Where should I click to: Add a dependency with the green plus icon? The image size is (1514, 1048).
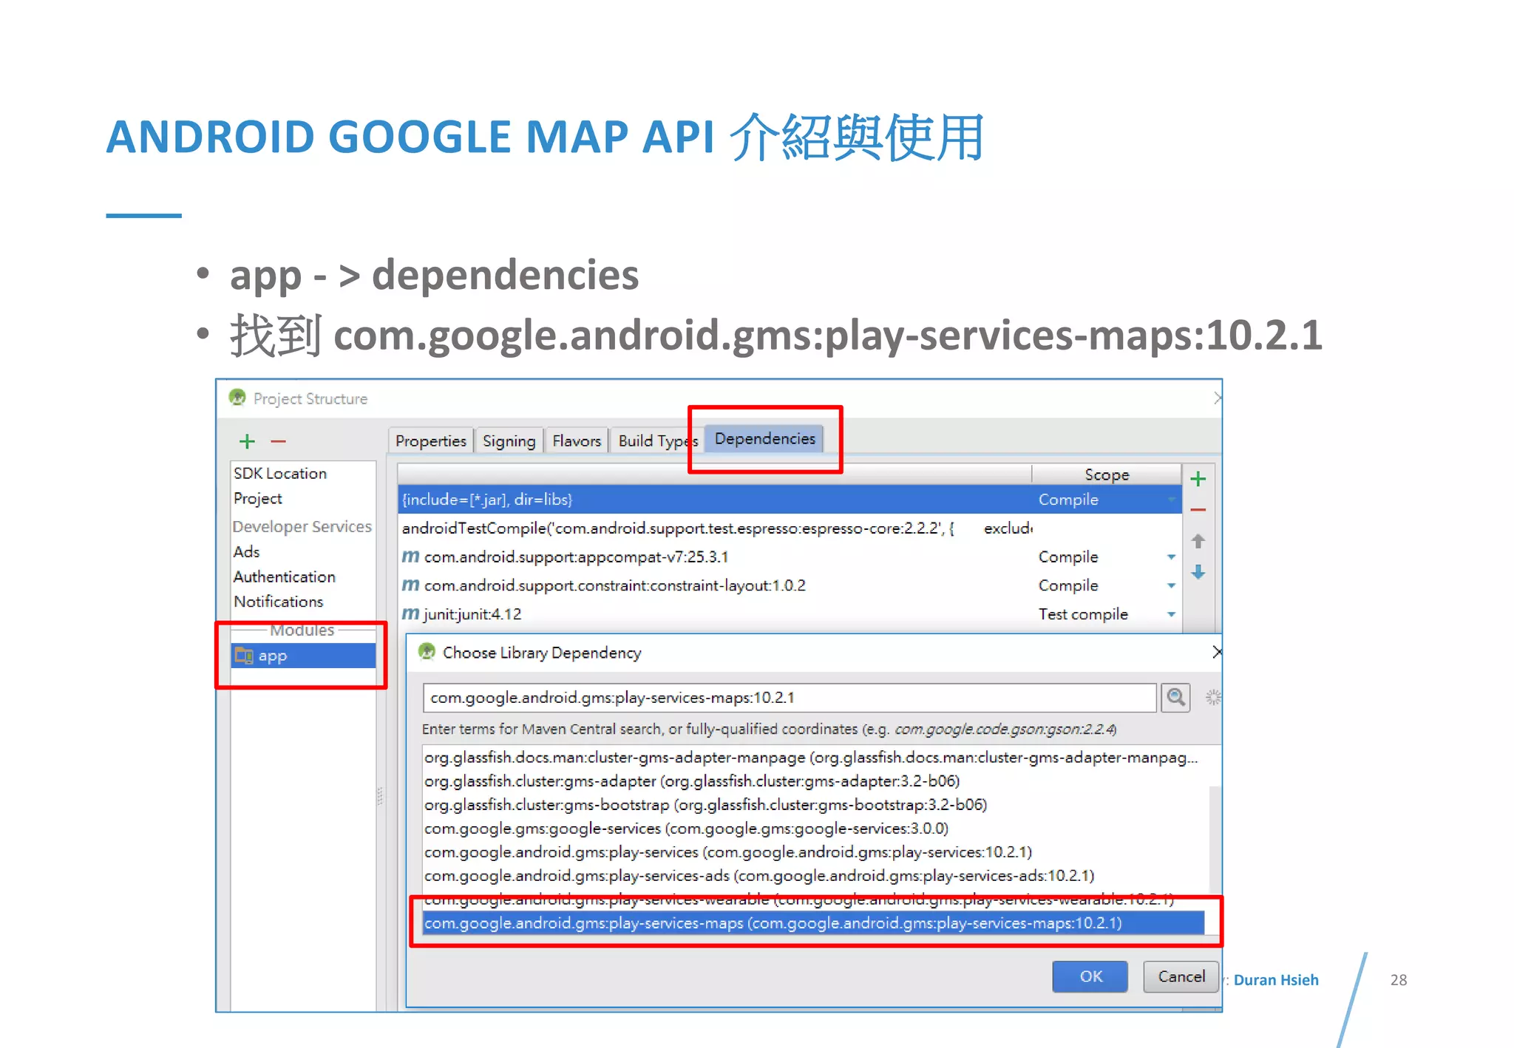tap(1198, 479)
